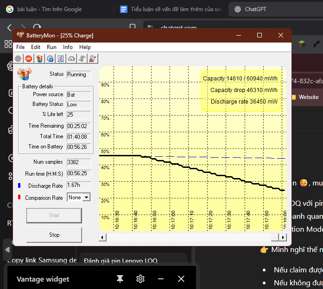Screen dimensions: 323x289
Task: Open the Edit menu
Action: click(x=36, y=47)
